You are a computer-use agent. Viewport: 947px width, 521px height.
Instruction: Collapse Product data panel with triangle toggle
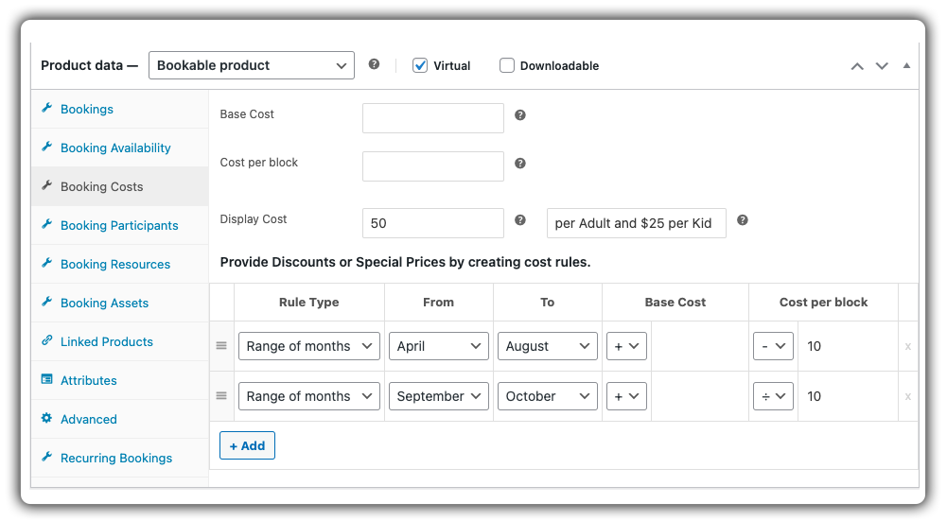coord(906,65)
